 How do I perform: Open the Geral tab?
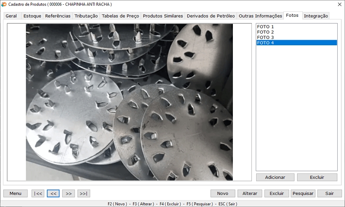pyautogui.click(x=12, y=16)
